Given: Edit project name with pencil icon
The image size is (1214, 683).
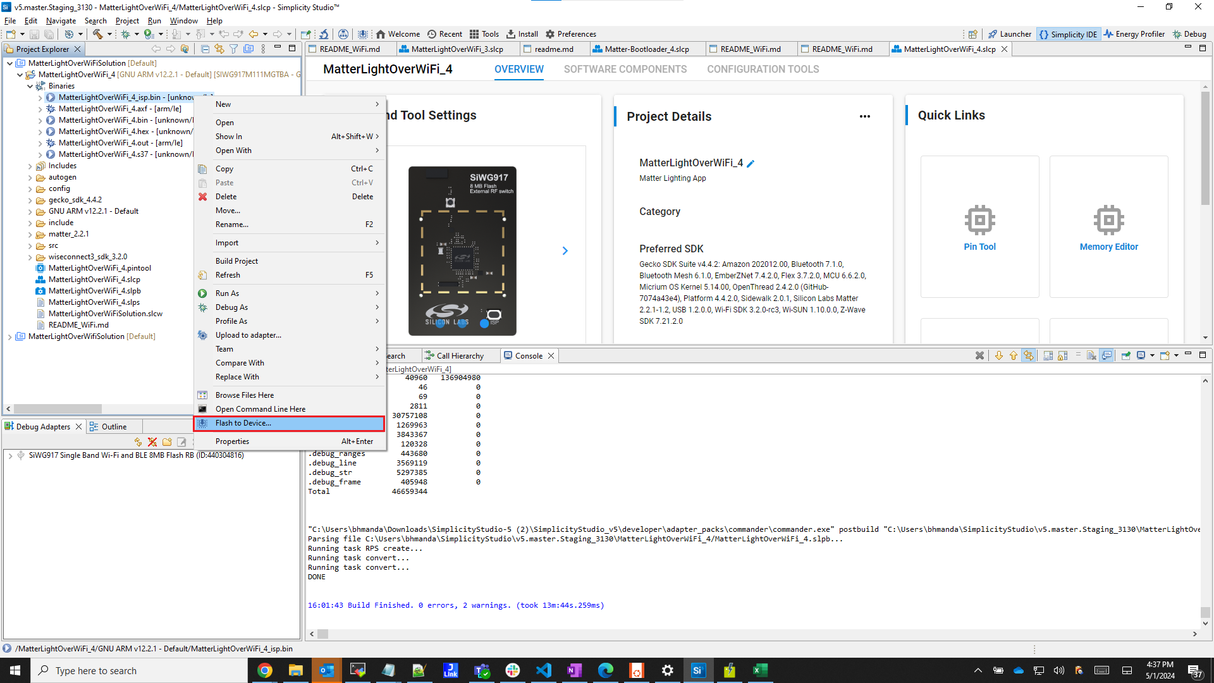Looking at the screenshot, I should [751, 163].
